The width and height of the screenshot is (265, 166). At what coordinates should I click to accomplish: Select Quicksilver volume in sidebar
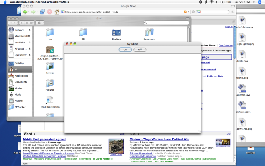(19, 55)
